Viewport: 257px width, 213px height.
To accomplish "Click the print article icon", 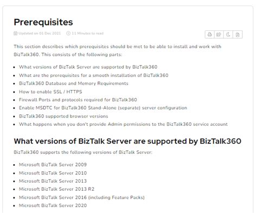I will (x=210, y=35).
